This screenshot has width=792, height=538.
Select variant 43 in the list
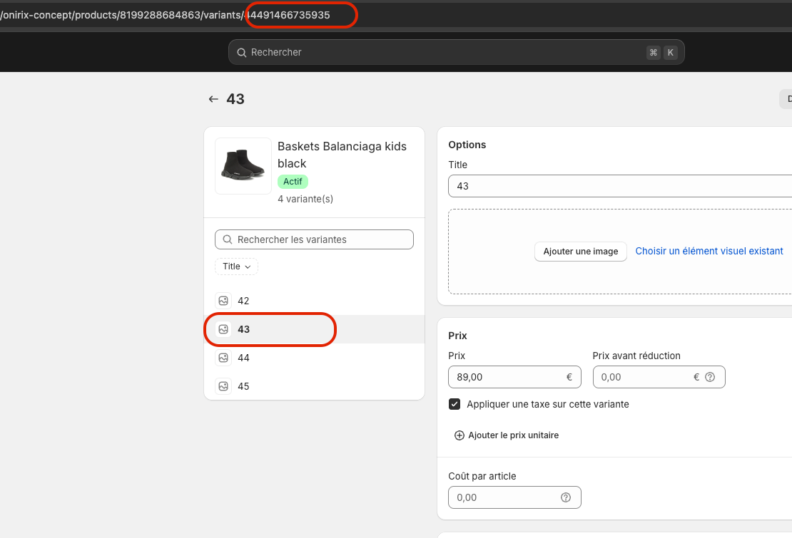(314, 329)
